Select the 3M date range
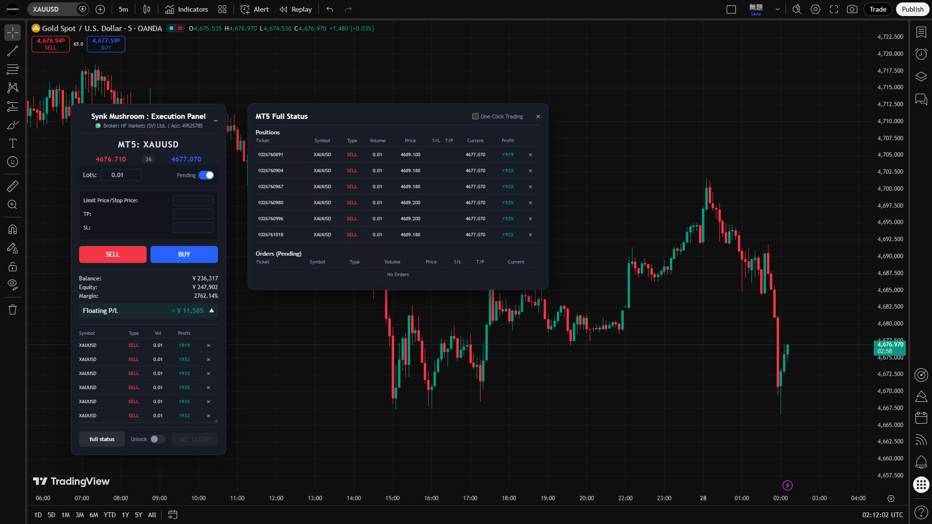 (x=80, y=515)
